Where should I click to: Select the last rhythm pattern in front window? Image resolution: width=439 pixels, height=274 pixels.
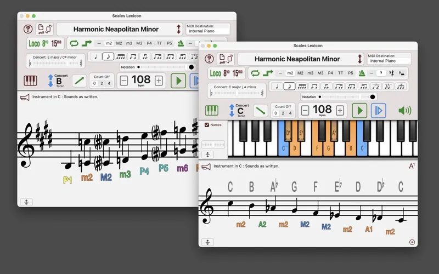[401, 86]
